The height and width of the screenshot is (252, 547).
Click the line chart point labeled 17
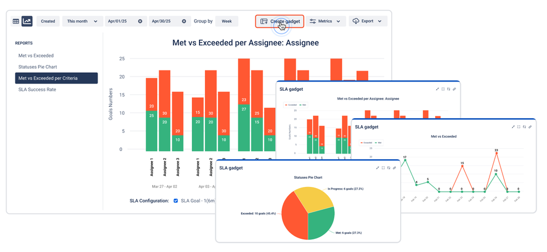point(404,161)
